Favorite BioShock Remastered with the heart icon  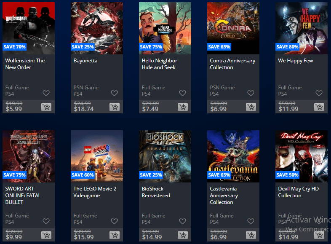coord(182,221)
